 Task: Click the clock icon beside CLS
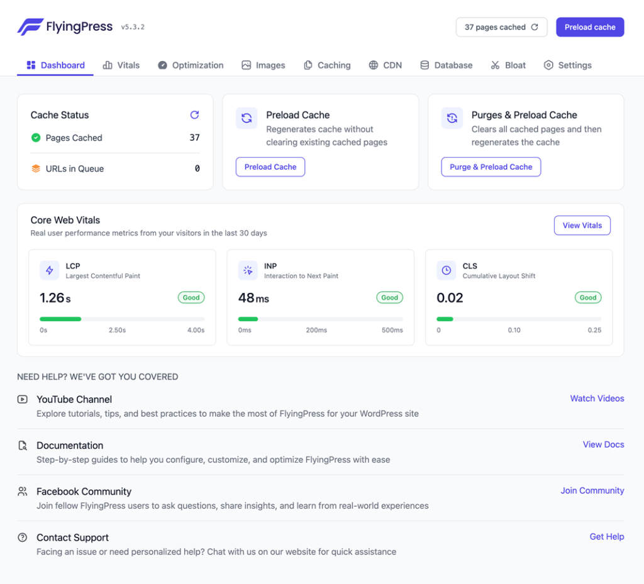446,270
